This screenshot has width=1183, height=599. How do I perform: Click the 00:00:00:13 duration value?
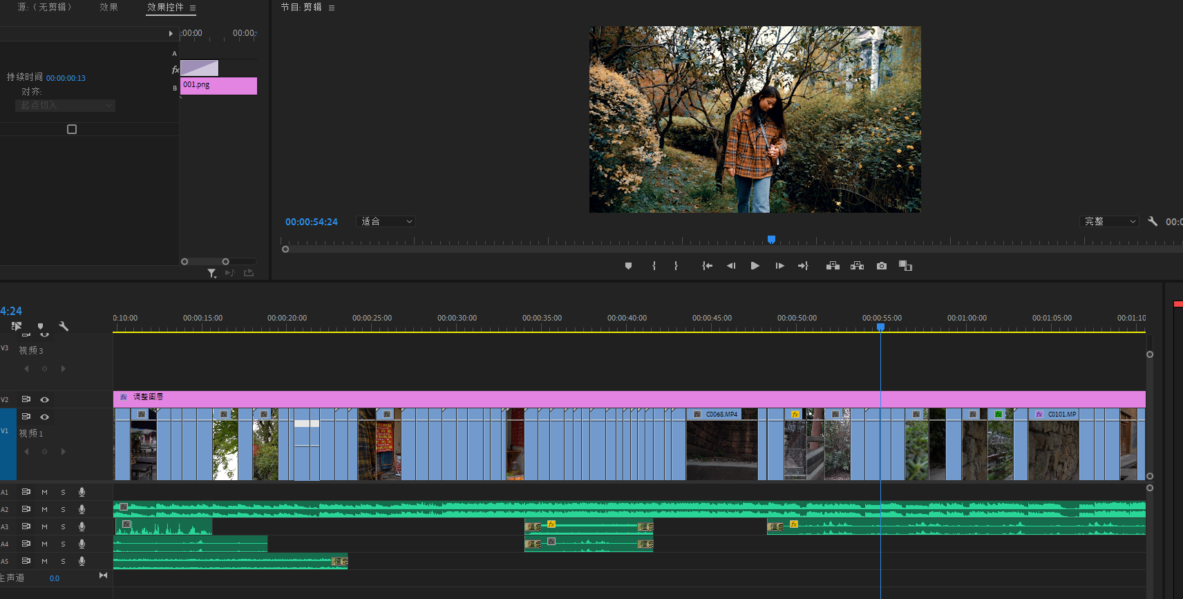[x=66, y=78]
